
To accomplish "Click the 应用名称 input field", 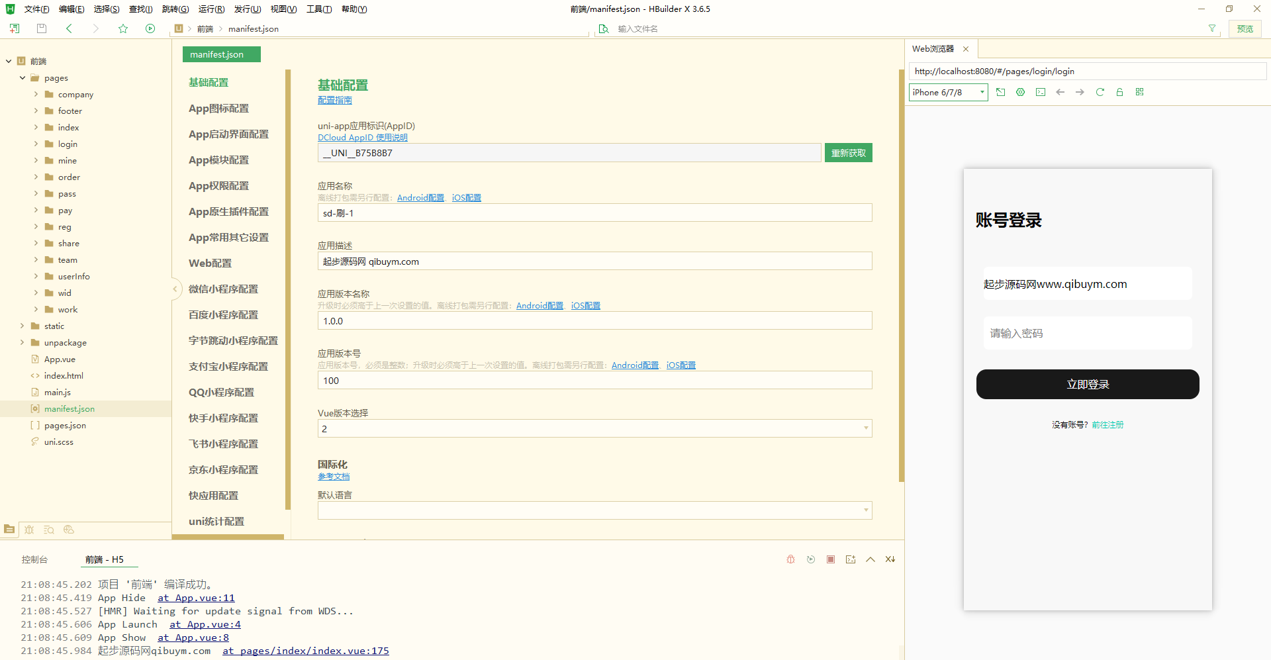I will click(594, 213).
